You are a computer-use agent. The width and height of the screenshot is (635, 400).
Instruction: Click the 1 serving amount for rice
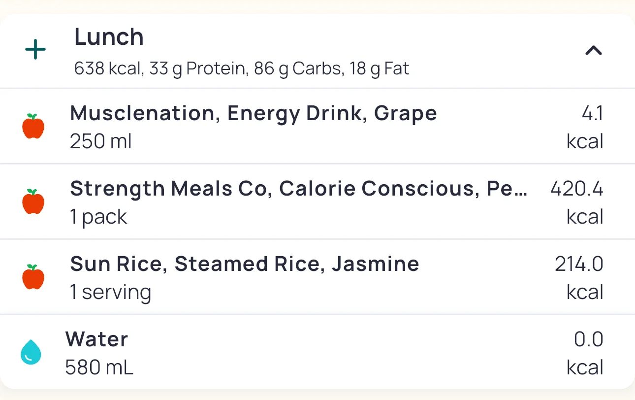click(110, 293)
